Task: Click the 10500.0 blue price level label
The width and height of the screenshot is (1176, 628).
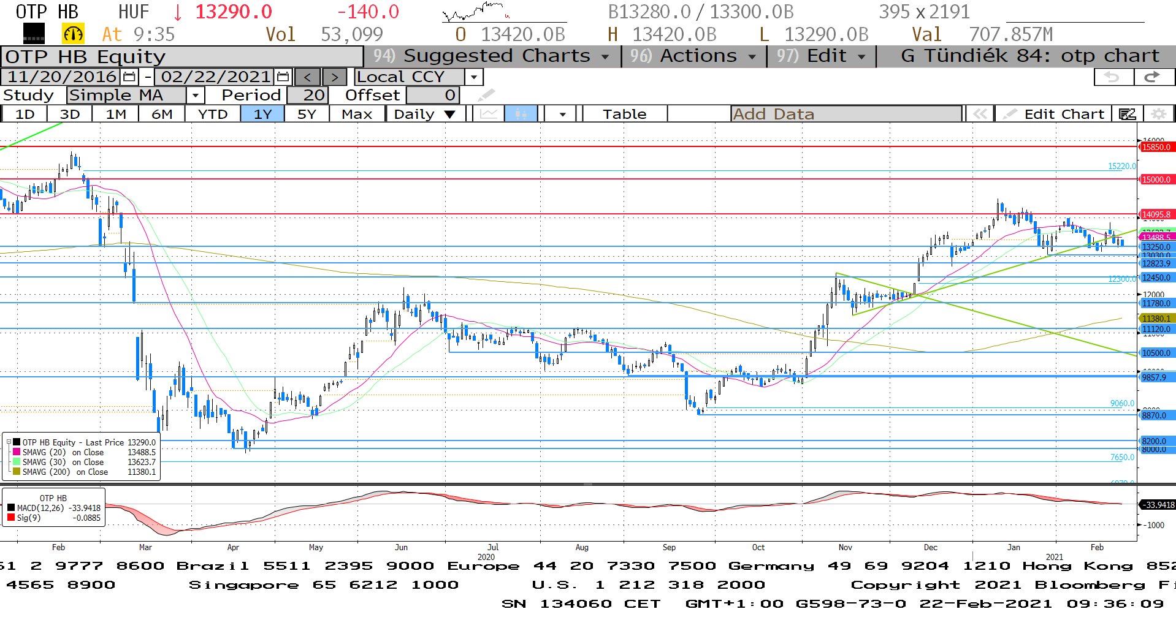Action: click(1156, 353)
